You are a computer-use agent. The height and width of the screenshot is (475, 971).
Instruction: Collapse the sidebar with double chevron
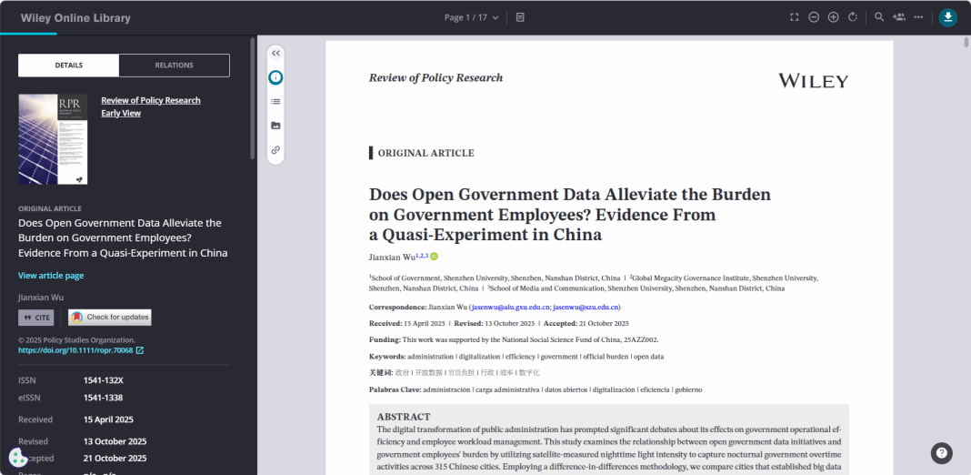275,54
